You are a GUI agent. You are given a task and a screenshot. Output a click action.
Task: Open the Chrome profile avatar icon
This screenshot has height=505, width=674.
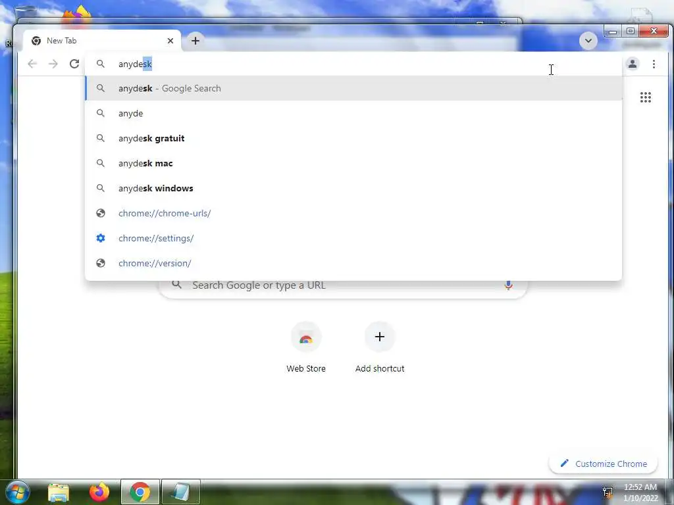tap(633, 64)
